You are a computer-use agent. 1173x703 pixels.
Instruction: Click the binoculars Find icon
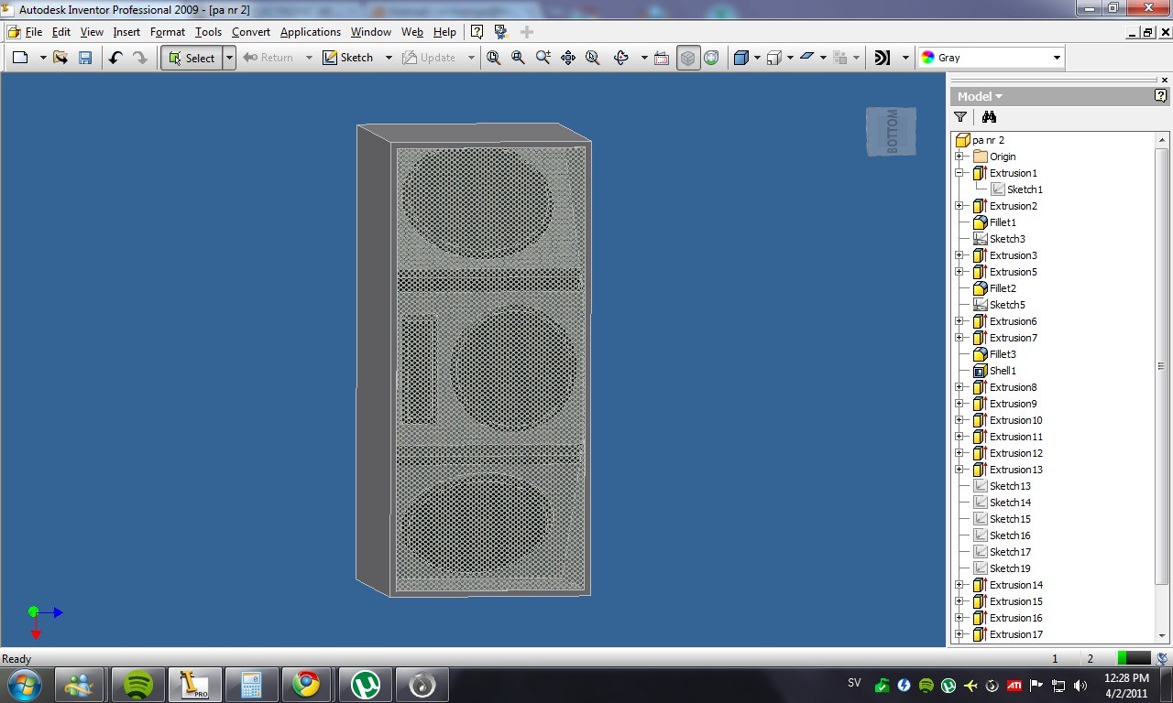click(989, 117)
